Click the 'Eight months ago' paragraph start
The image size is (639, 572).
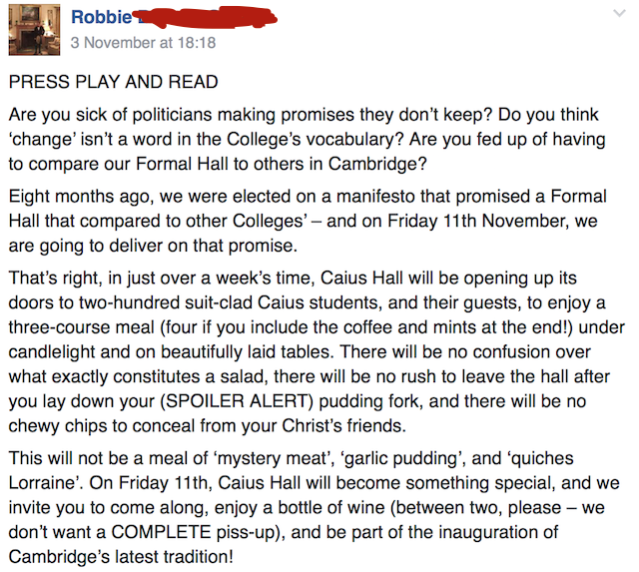[82, 197]
